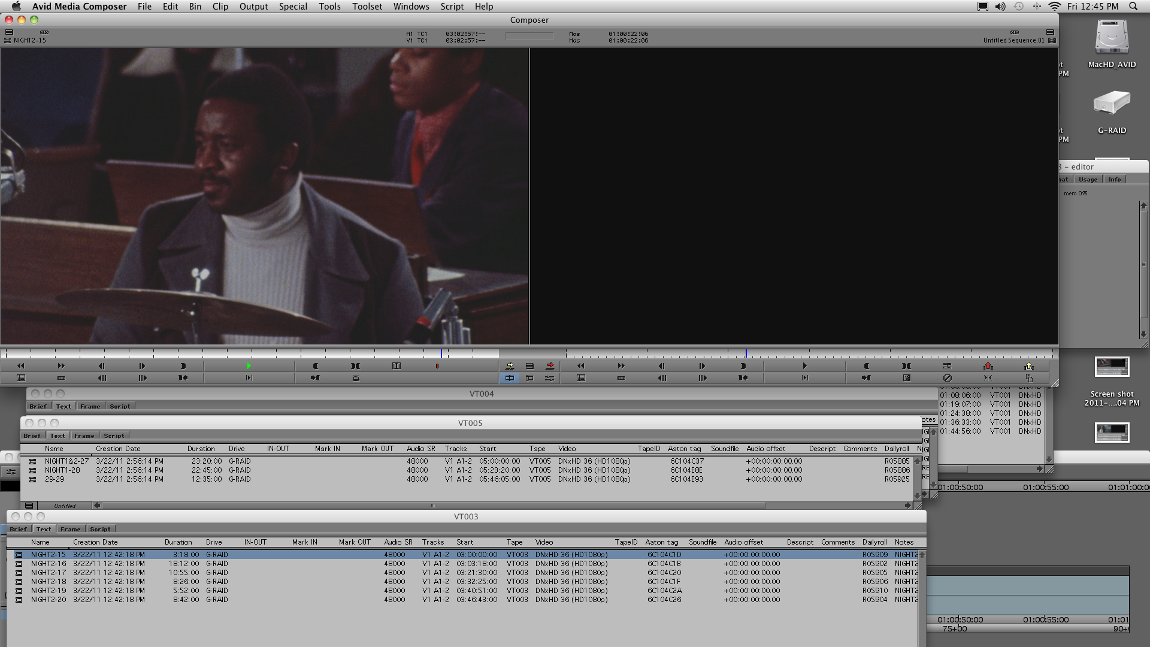Open the Clip menu in menu bar
The width and height of the screenshot is (1150, 647).
[220, 7]
